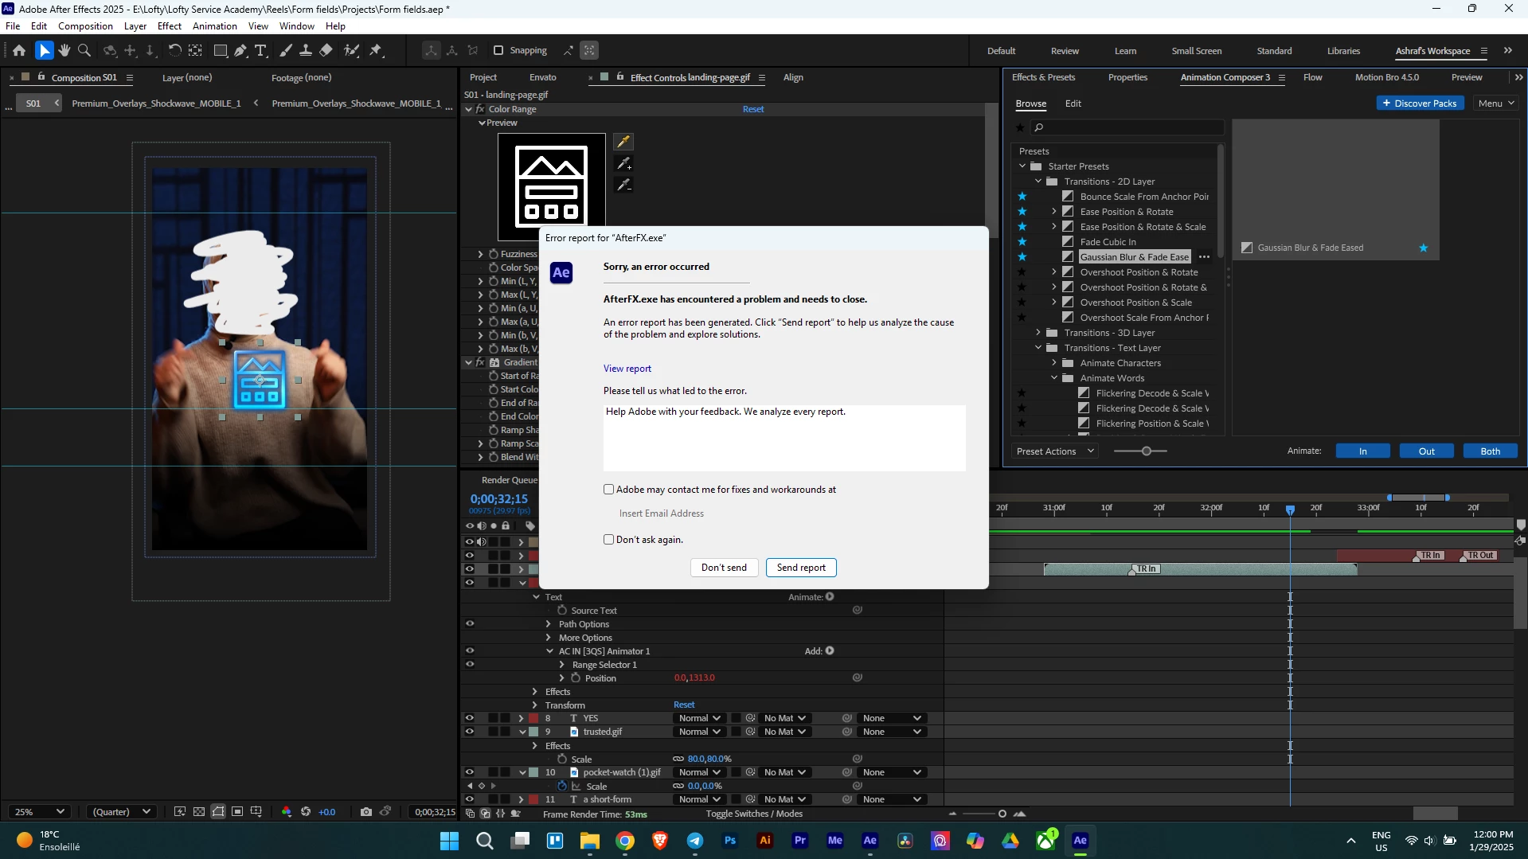Open the (Quarter) resolution dropdown
This screenshot has width=1528, height=859.
pos(121,812)
